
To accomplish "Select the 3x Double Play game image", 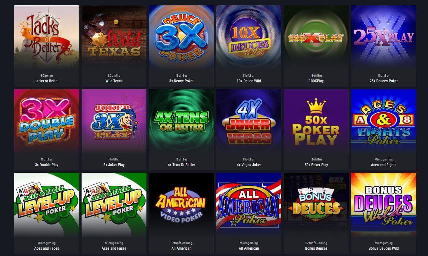I will 47,122.
